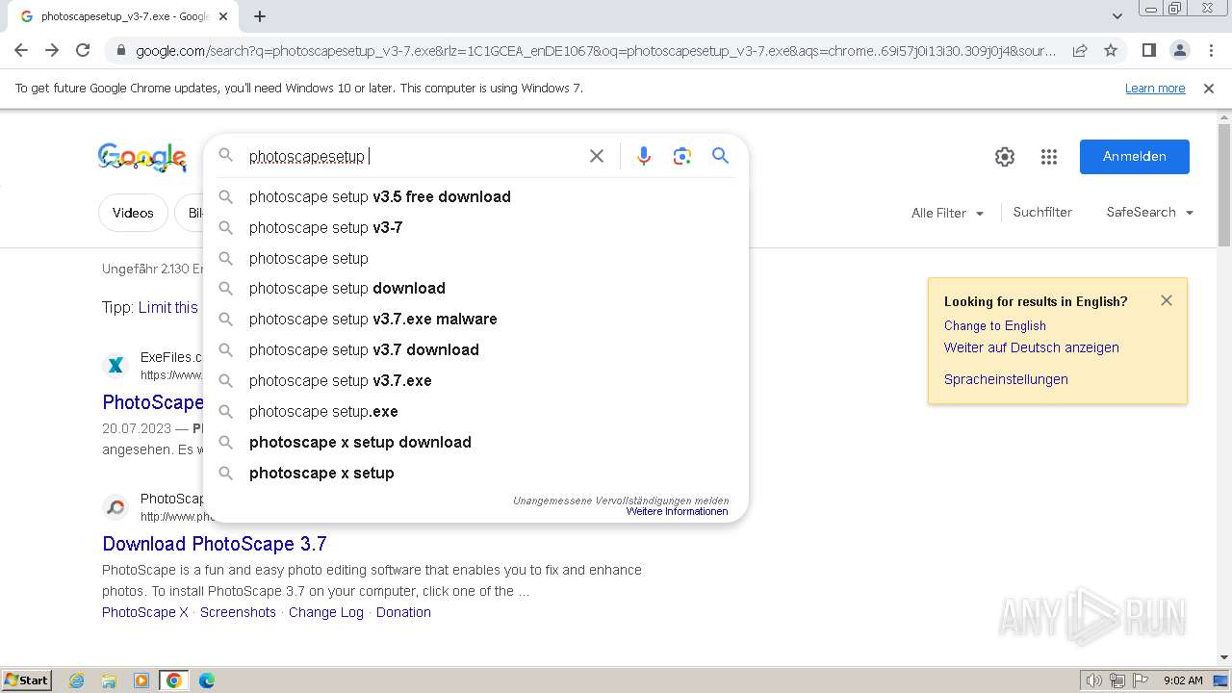Screen dimensions: 1232x693
Task: Choose suggestion 'photoscape setup v3.7.exe malware'
Action: coord(475,319)
